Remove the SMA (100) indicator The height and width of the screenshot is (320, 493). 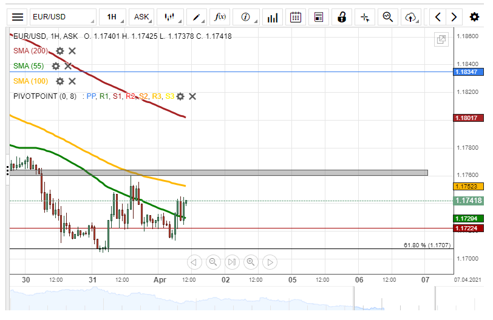tap(72, 81)
